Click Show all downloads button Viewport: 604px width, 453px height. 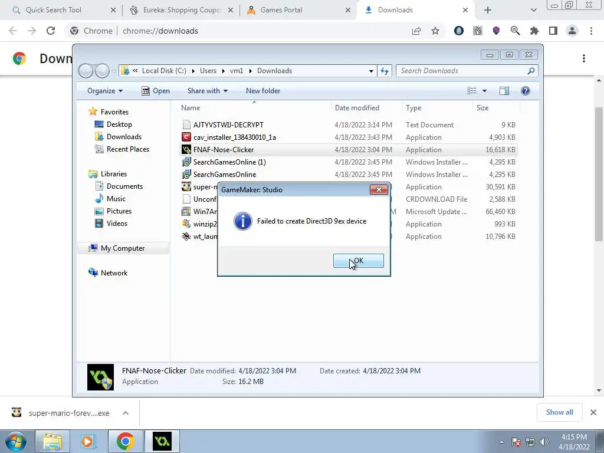559,412
